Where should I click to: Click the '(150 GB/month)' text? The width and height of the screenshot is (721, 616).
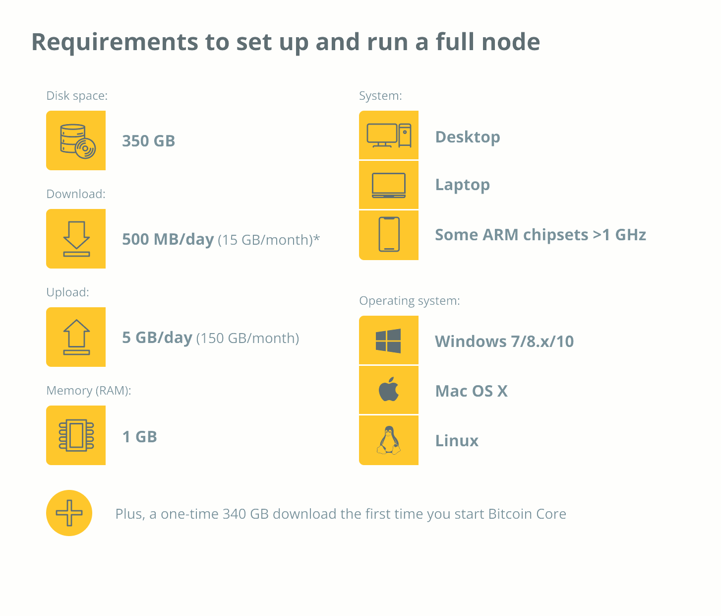(248, 338)
